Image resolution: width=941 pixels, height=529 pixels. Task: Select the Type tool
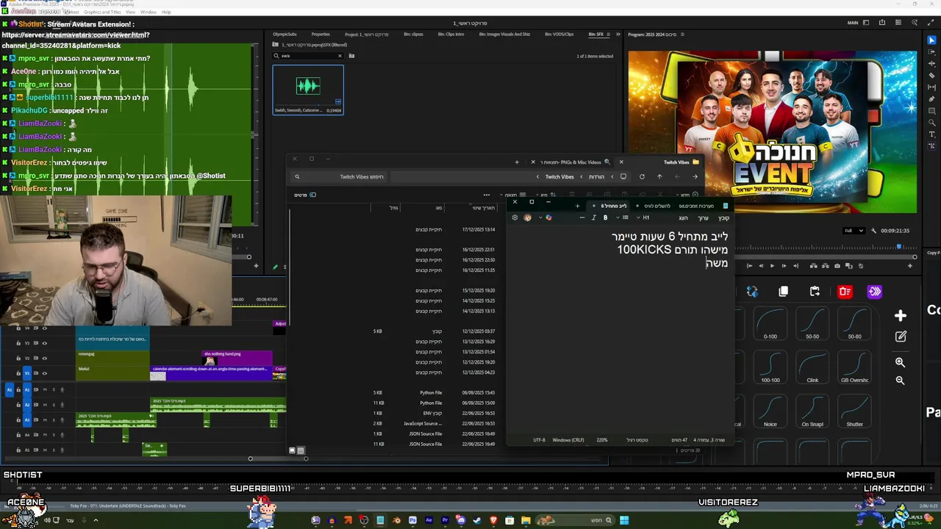[x=932, y=134]
